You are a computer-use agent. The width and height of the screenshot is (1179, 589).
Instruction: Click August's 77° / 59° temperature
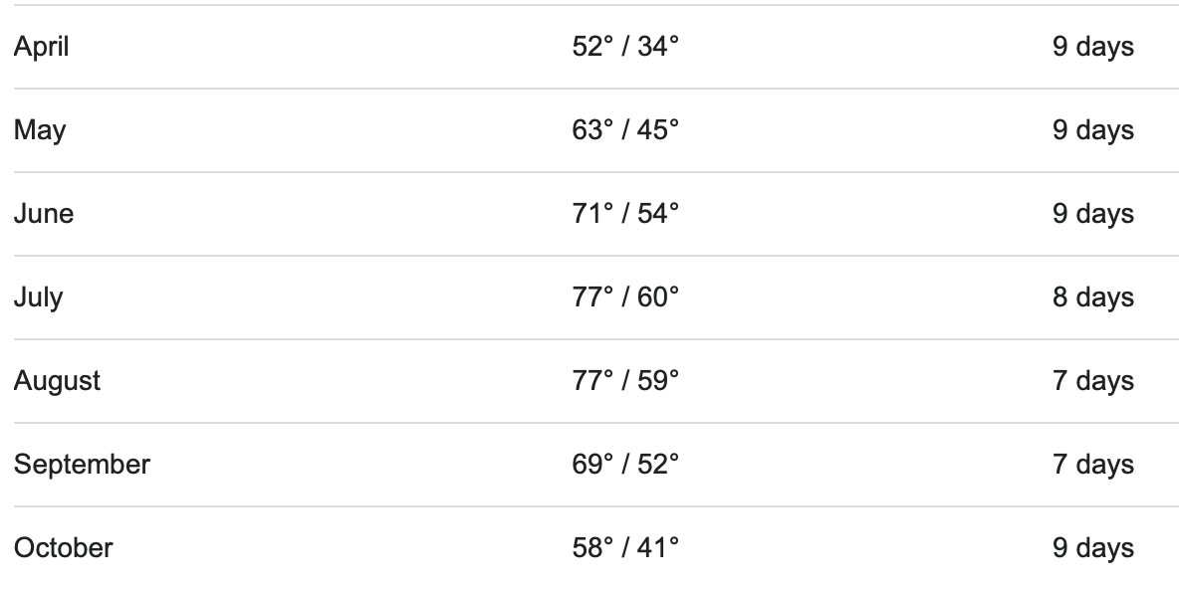coord(625,381)
